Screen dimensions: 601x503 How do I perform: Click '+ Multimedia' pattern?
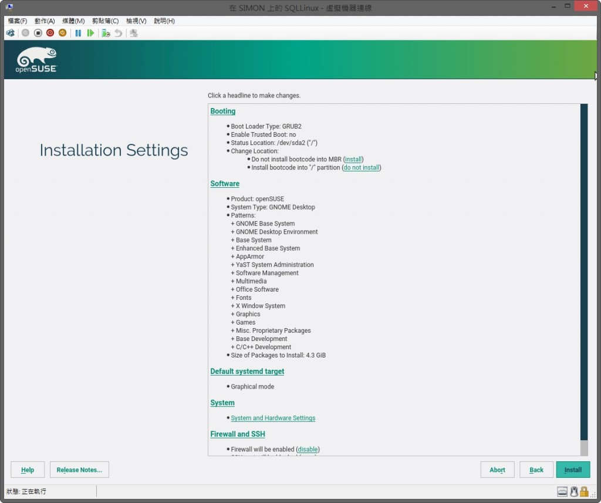[x=249, y=281]
